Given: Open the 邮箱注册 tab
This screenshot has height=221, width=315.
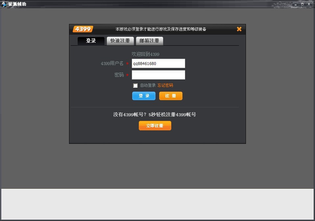Looking at the screenshot, I should [x=150, y=41].
